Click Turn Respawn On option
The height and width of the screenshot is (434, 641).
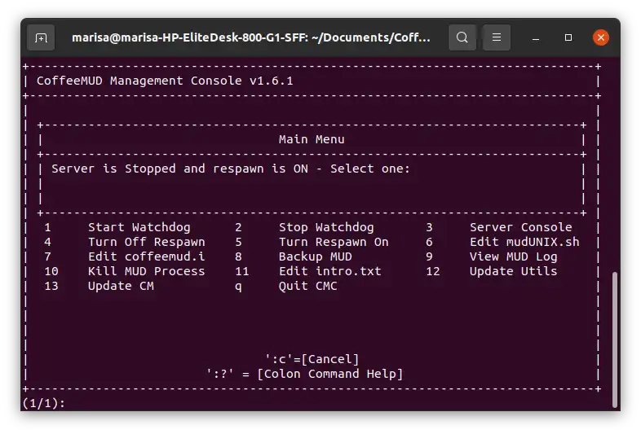pyautogui.click(x=334, y=242)
